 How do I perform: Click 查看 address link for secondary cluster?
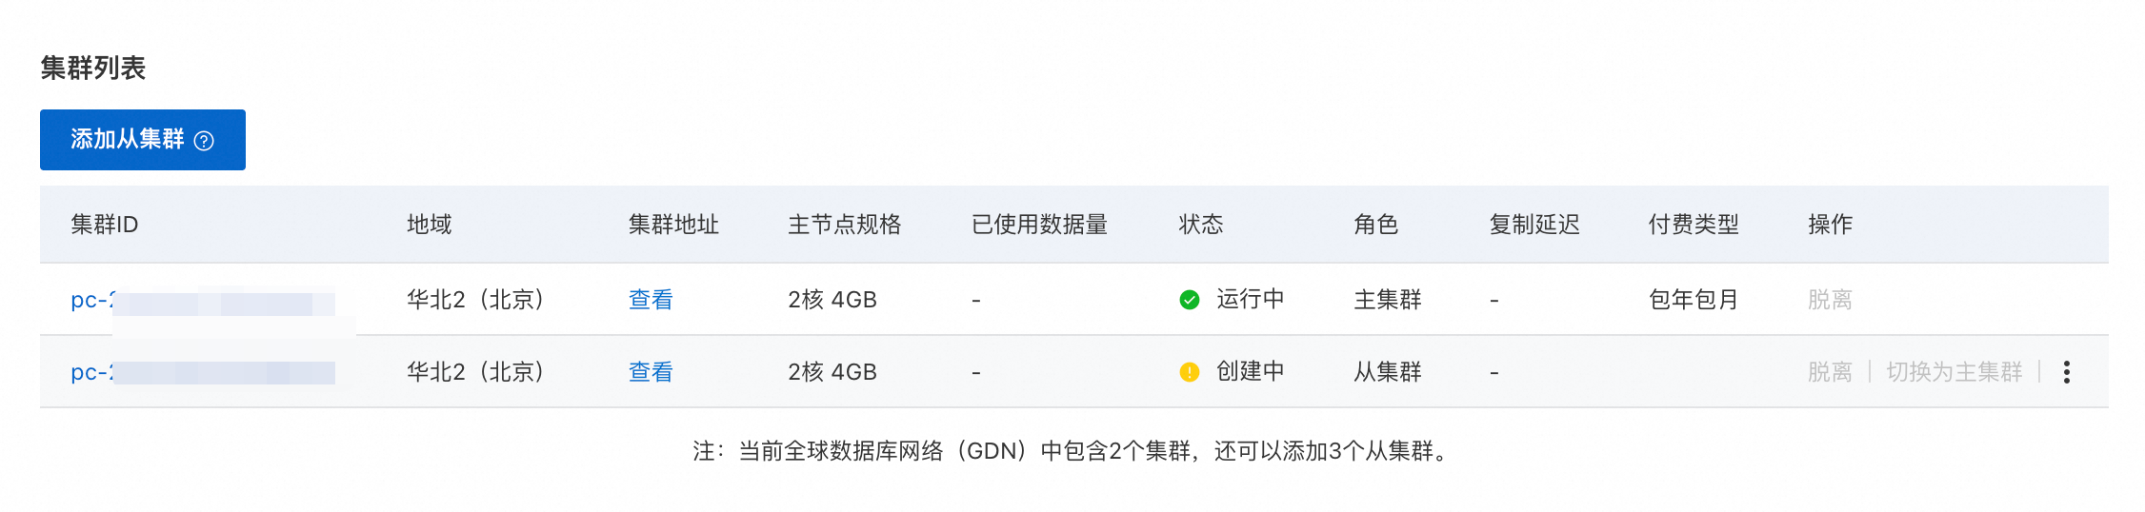tap(651, 372)
